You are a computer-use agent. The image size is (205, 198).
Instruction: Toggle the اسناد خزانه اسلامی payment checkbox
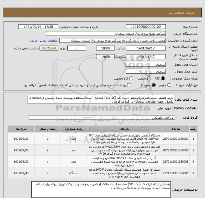129,85
